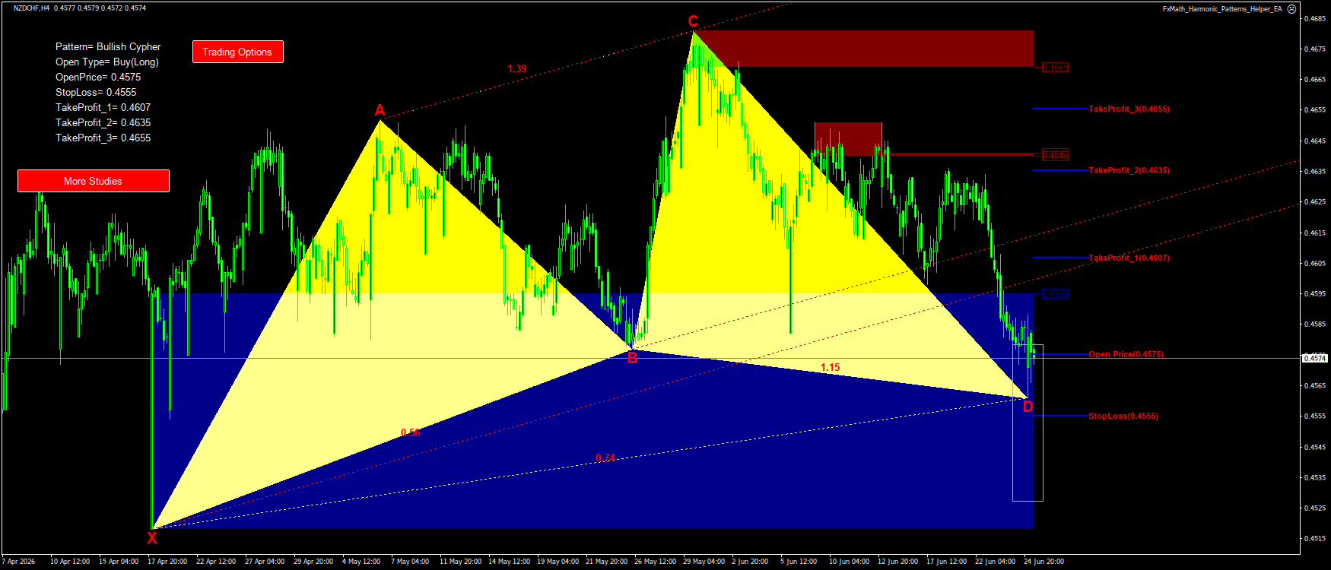Click the 0.4685 price axis label
This screenshot has height=570, width=1331.
click(1315, 18)
